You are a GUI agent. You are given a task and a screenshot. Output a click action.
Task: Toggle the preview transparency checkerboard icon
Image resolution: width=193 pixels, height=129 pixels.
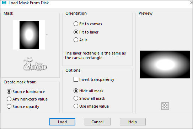tap(165, 106)
